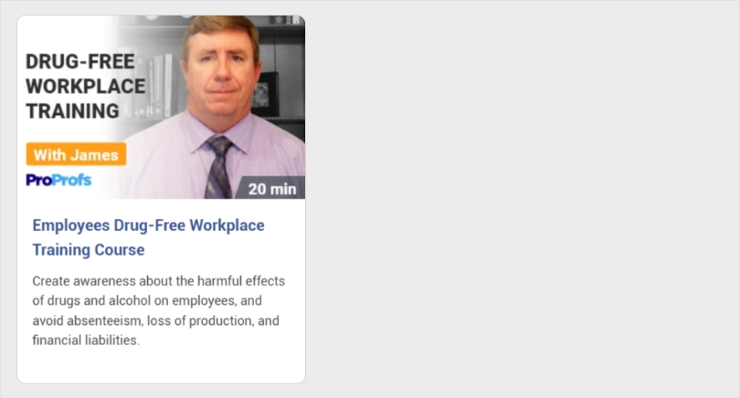This screenshot has width=740, height=398.
Task: Click the instructor's patterned necktie in the image
Action: pyautogui.click(x=218, y=167)
